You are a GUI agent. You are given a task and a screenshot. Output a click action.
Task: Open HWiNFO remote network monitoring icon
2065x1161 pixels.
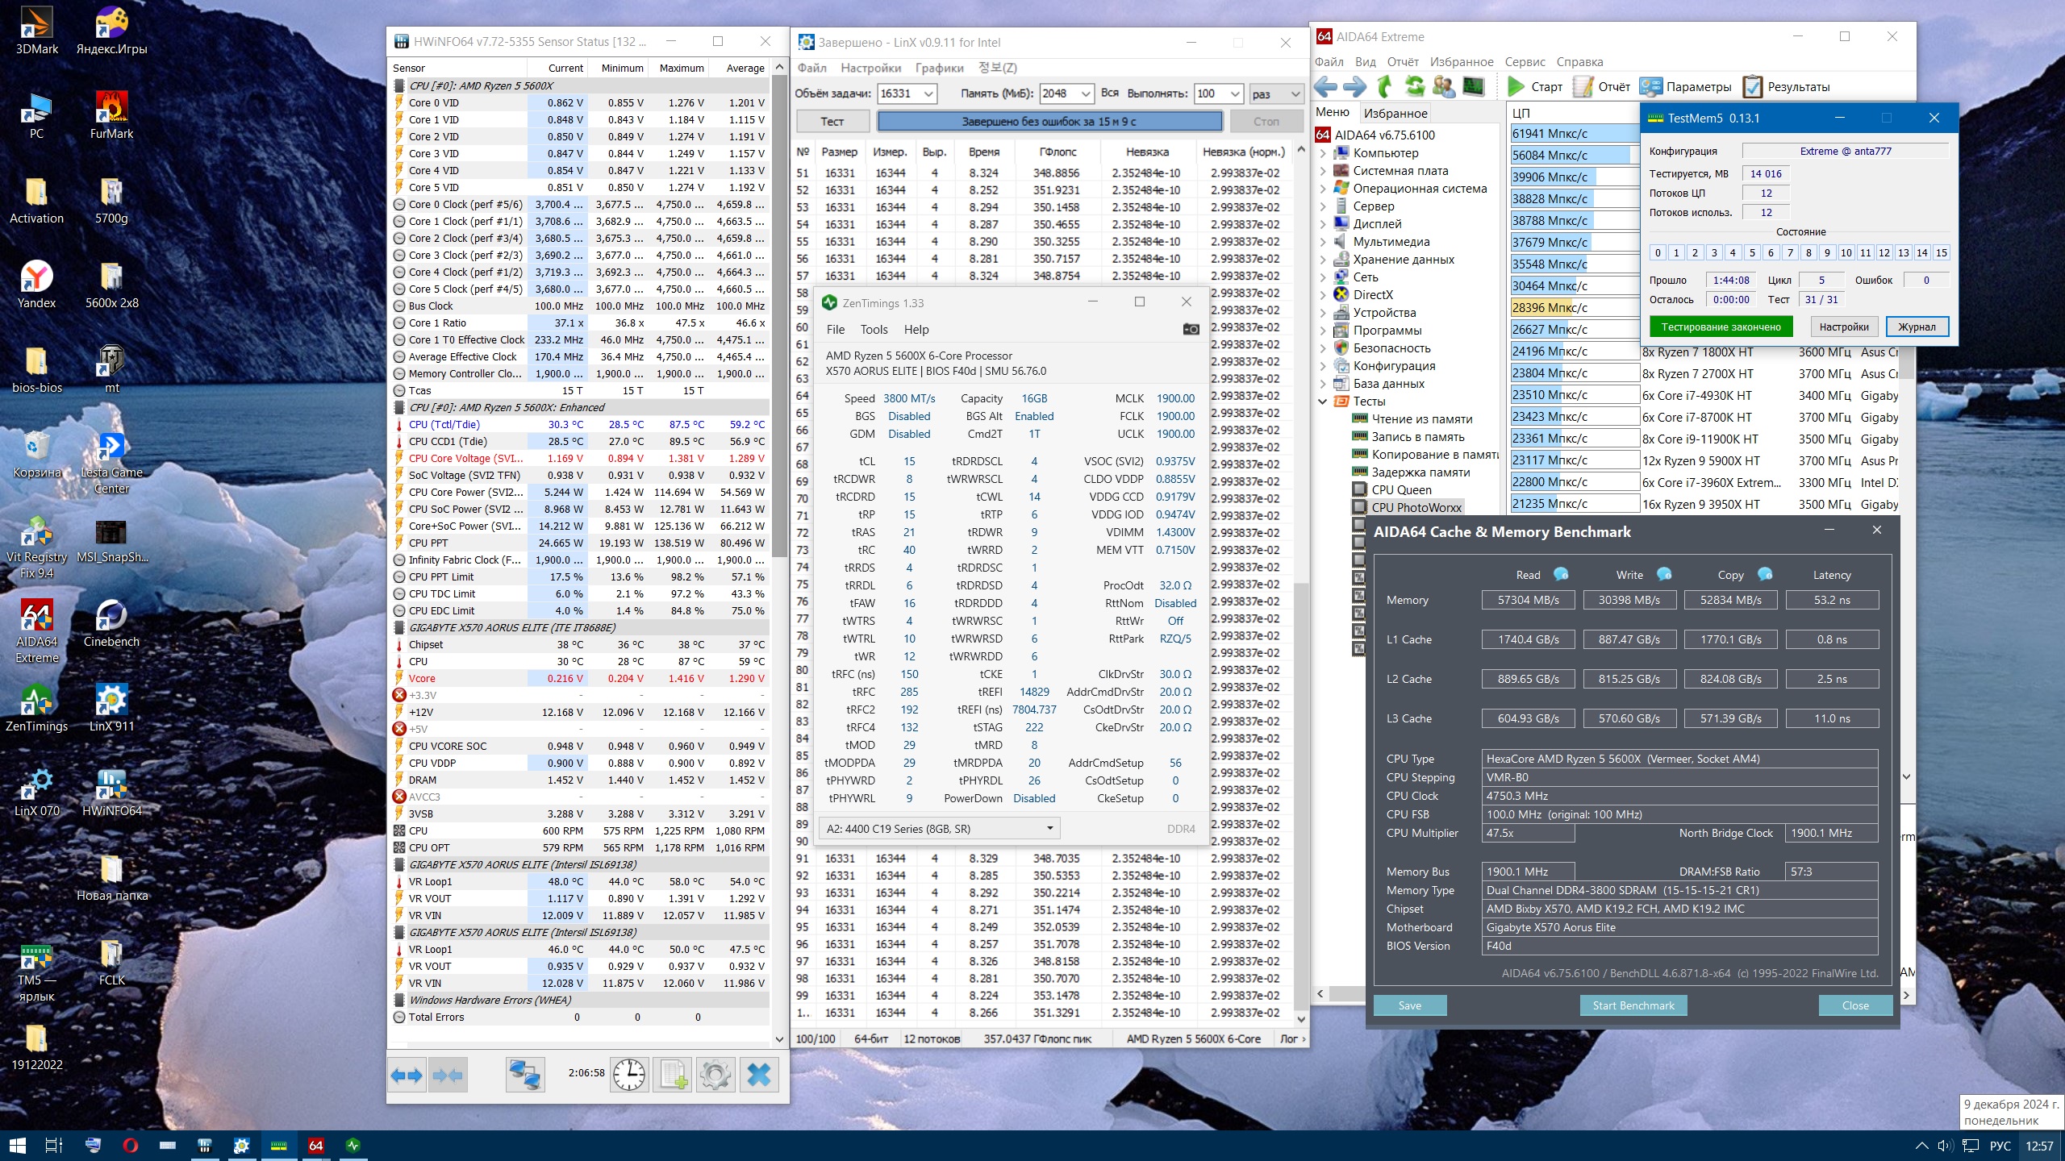coord(525,1075)
